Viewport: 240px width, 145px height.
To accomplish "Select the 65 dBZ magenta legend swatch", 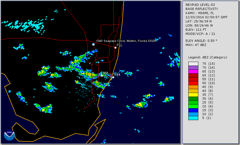I will (x=193, y=71).
